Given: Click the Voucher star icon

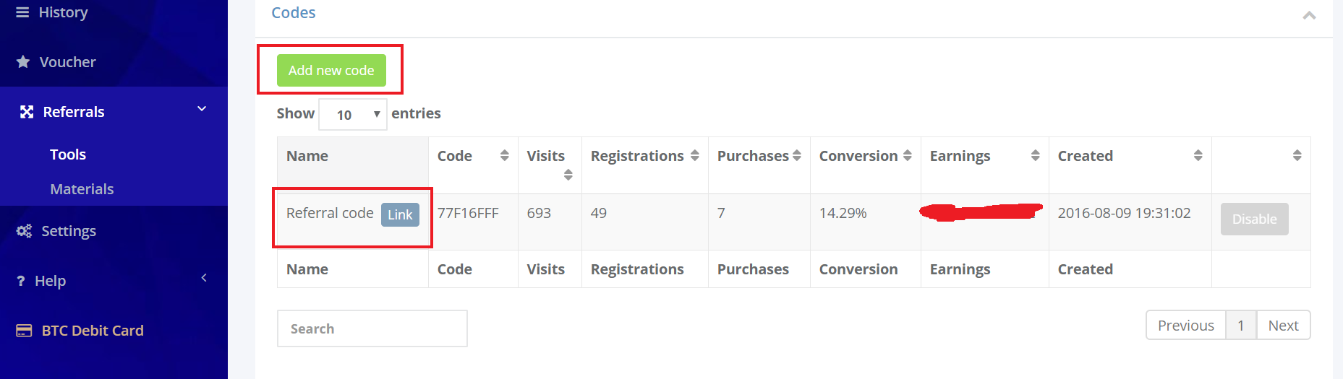Looking at the screenshot, I should (x=23, y=61).
